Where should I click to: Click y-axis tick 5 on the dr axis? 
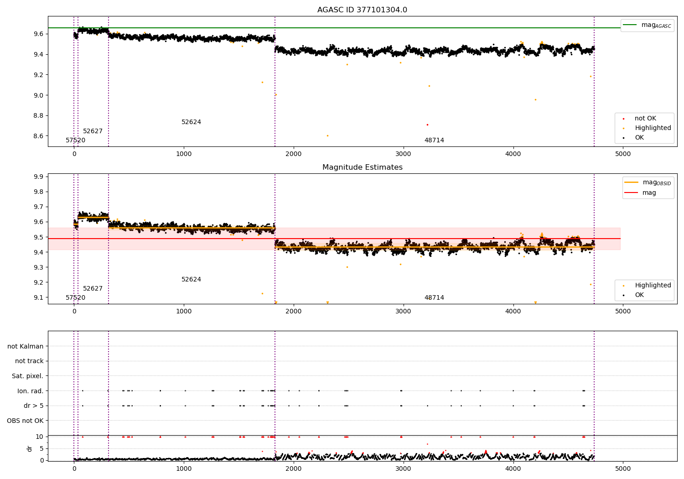click(41, 448)
